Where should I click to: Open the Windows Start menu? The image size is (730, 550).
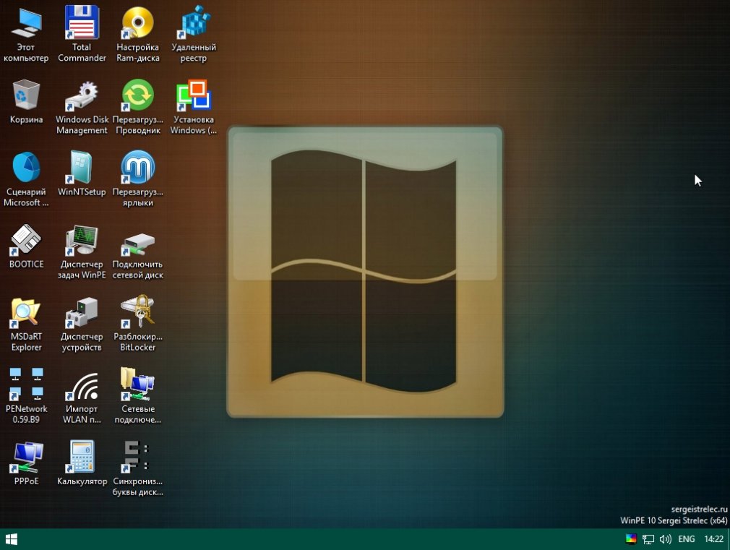11,539
